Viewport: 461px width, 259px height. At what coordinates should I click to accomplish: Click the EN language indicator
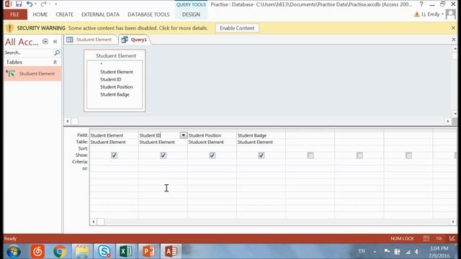pos(362,251)
